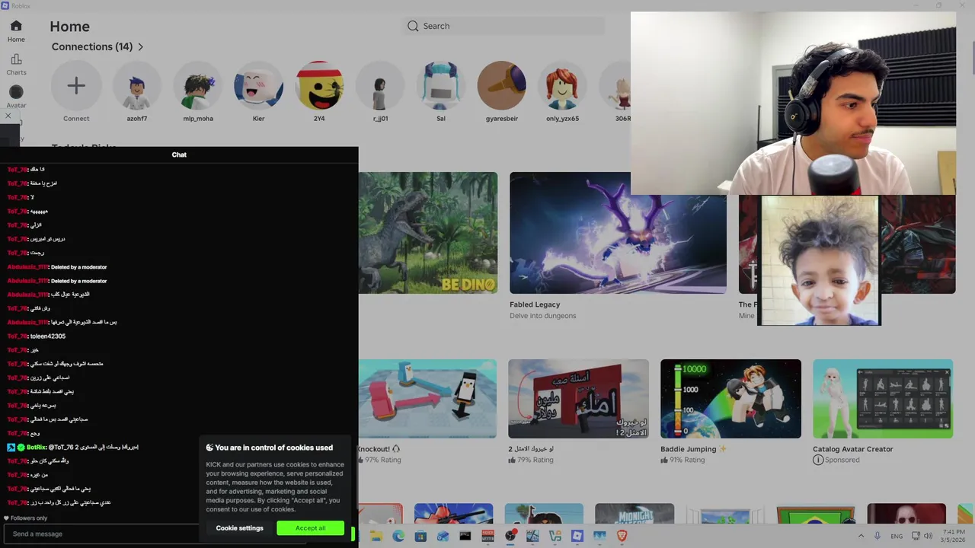The height and width of the screenshot is (548, 975).
Task: Open OBS Studio from the taskbar
Action: tap(510, 536)
